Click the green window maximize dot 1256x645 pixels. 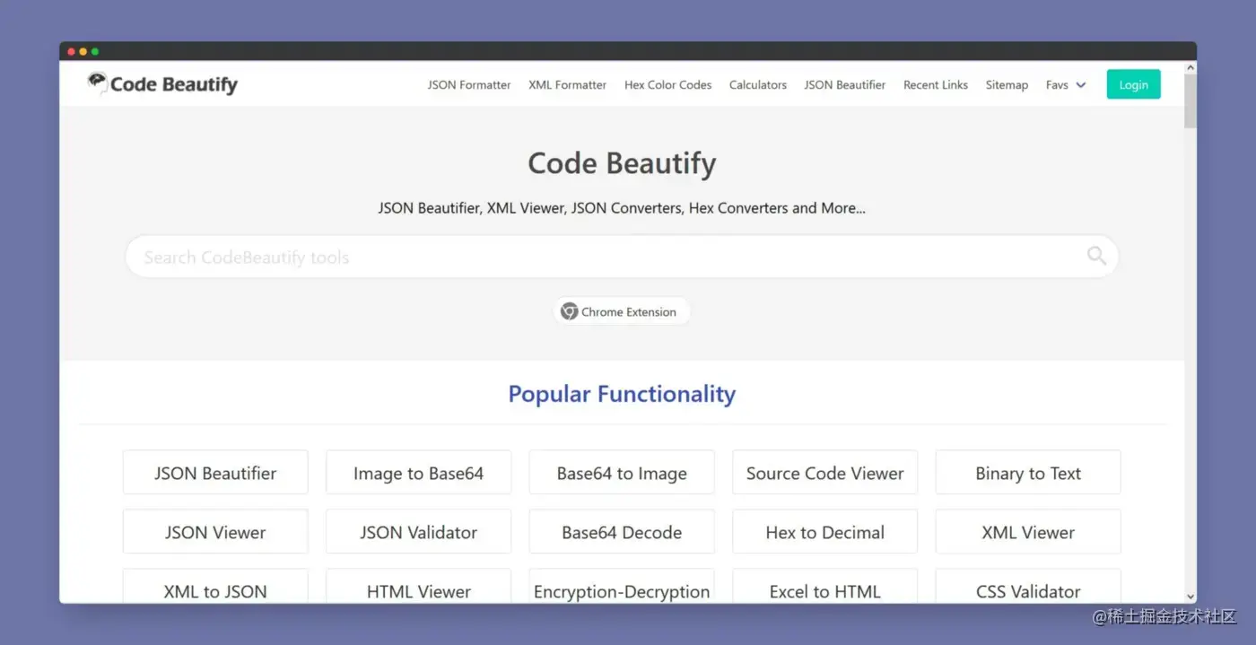click(x=95, y=52)
